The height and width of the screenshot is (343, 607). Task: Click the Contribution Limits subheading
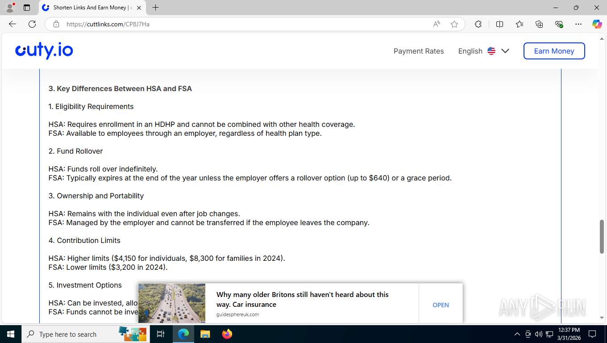84,240
